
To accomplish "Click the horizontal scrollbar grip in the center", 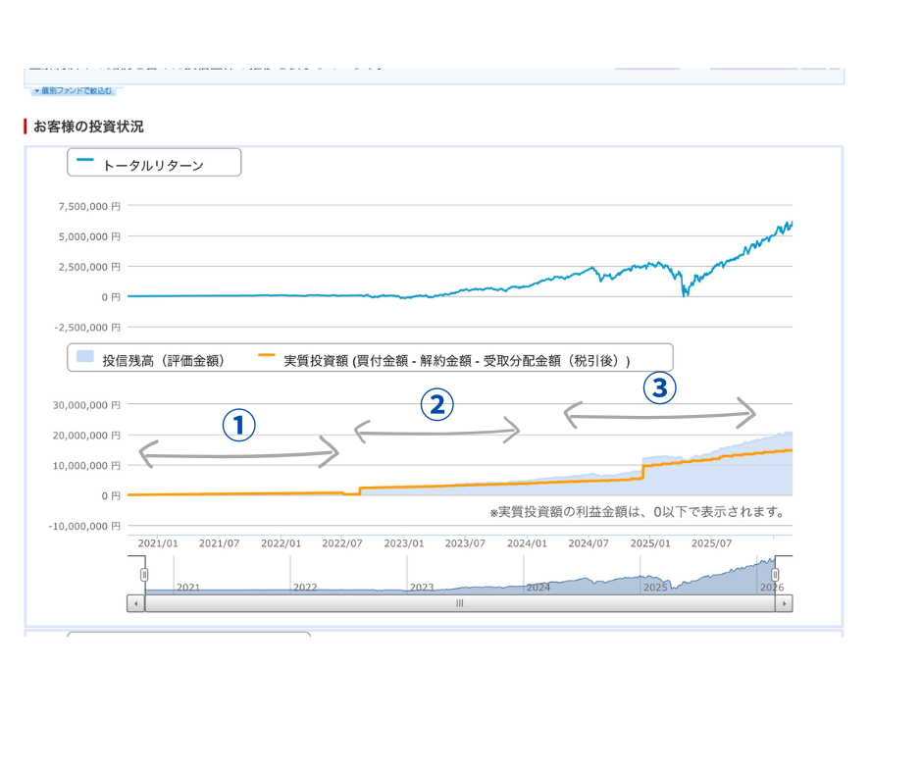I will click(x=459, y=604).
